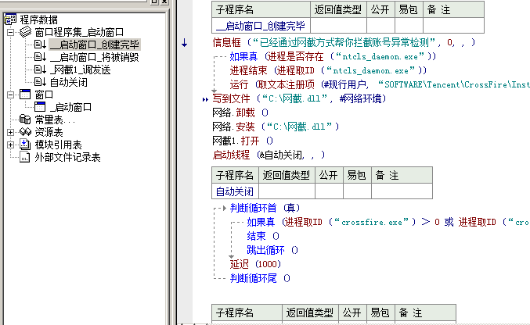The width and height of the screenshot is (530, 325).
Task: Select 自动关闭 in the tree
Action: 69,82
